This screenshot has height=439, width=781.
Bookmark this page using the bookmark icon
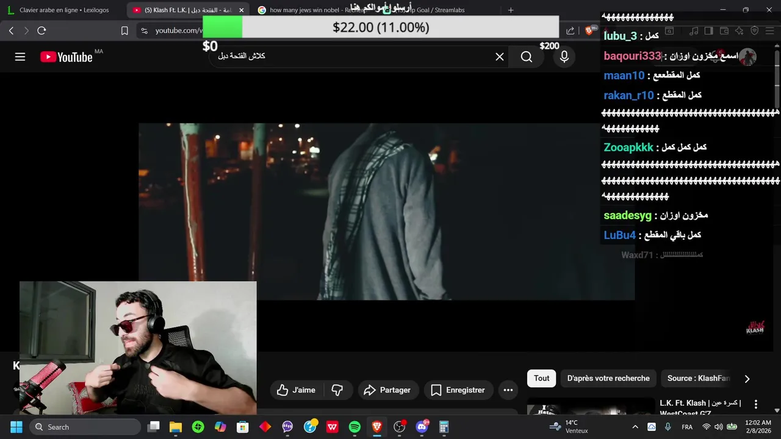[124, 30]
